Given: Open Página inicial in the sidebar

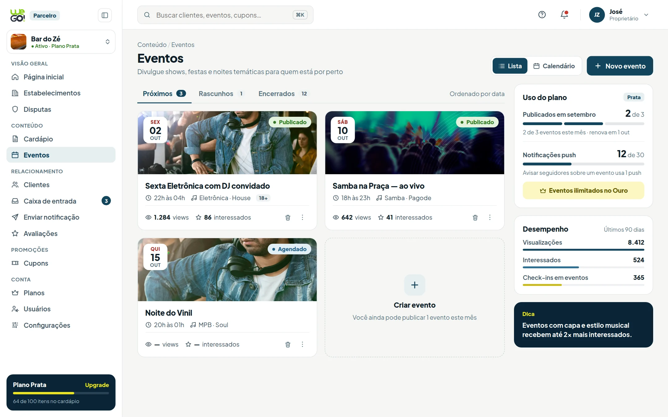Looking at the screenshot, I should pyautogui.click(x=61, y=77).
